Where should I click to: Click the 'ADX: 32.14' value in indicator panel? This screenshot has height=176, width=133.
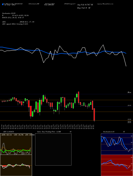coord(6,135)
